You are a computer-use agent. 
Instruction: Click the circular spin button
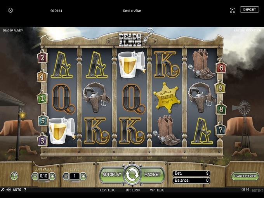(132, 175)
